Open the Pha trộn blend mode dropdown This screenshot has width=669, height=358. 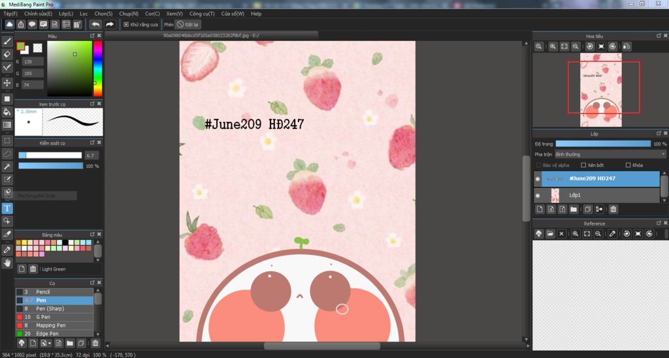coord(610,155)
